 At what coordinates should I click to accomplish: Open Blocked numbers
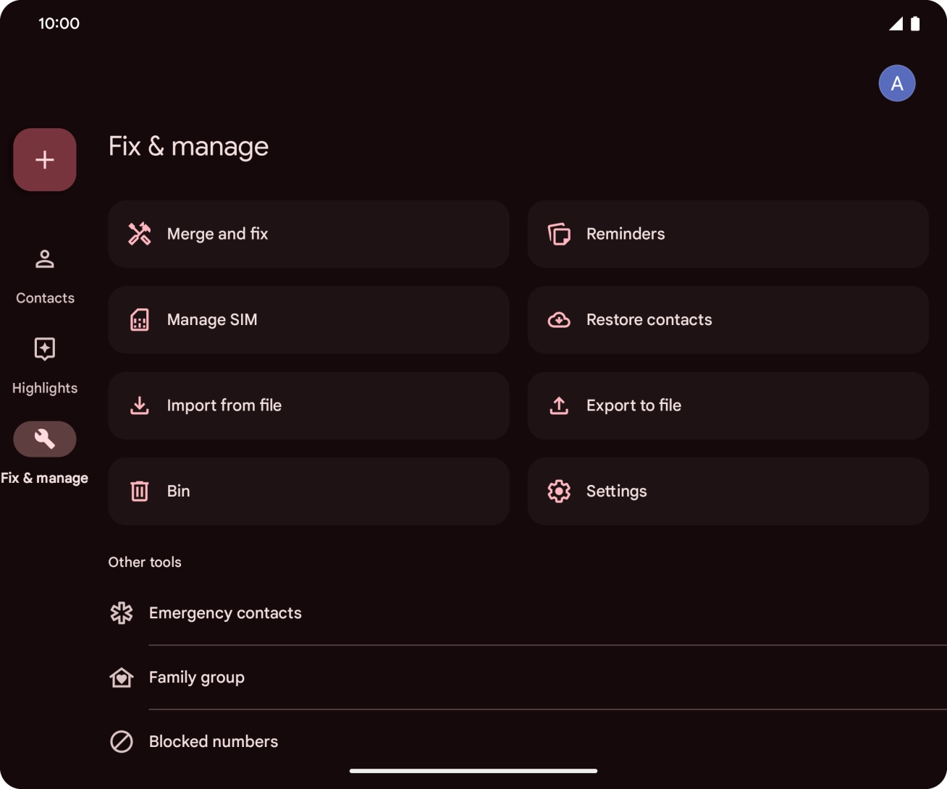[214, 741]
